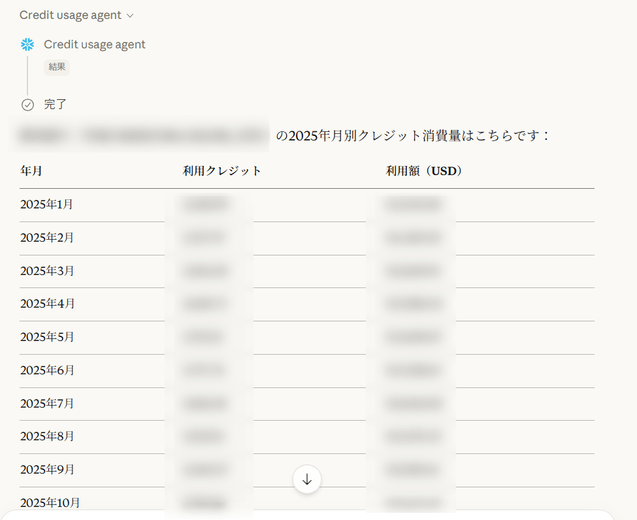Select the 2025年9月 row label
The height and width of the screenshot is (520, 637).
[x=47, y=470]
